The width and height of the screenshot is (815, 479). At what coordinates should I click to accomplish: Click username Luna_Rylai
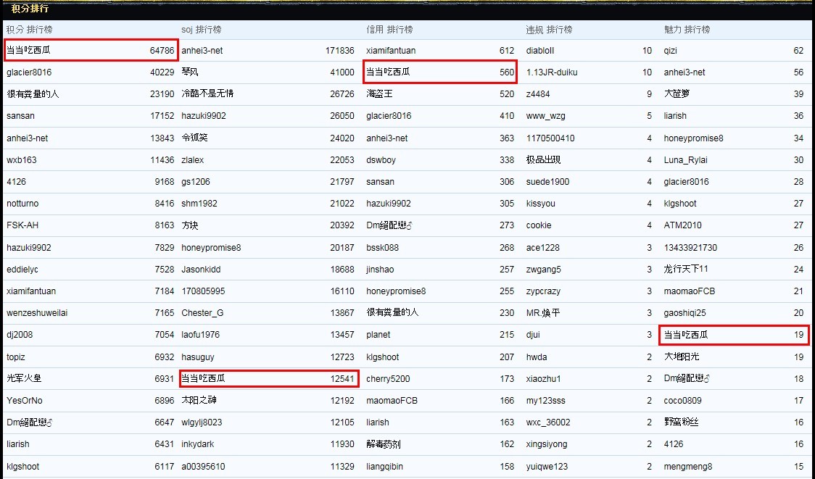coord(685,160)
